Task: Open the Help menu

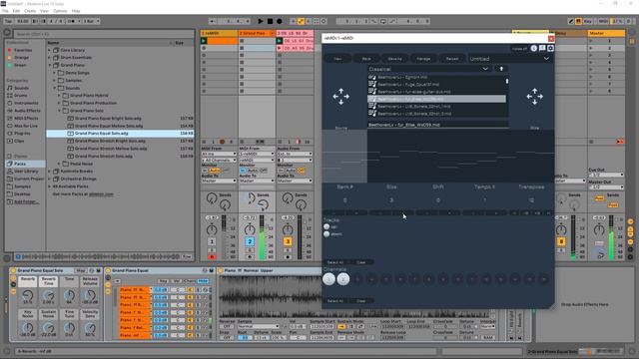Action: click(x=76, y=11)
